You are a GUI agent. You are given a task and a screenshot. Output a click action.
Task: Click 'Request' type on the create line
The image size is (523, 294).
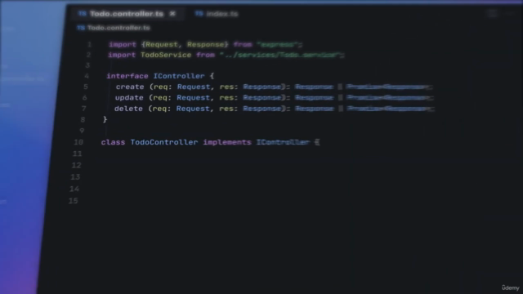coord(194,87)
